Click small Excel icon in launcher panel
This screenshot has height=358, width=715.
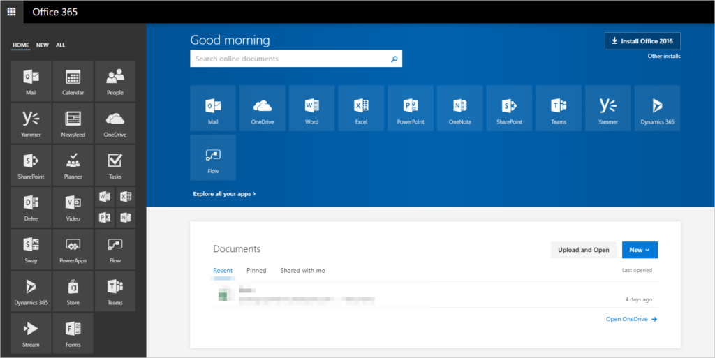pos(126,197)
